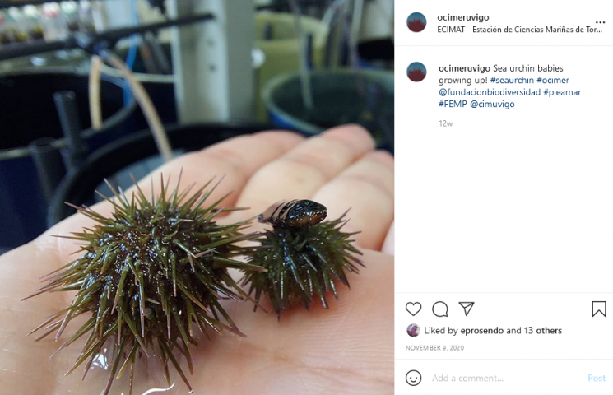Open the emoji picker smiley icon
Viewport: 613px width, 395px height.
[413, 378]
